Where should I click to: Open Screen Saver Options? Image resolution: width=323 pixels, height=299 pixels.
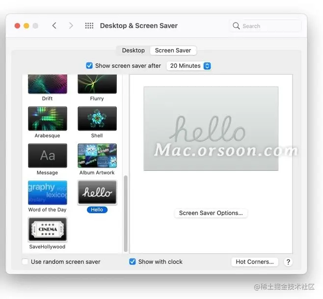(x=211, y=213)
